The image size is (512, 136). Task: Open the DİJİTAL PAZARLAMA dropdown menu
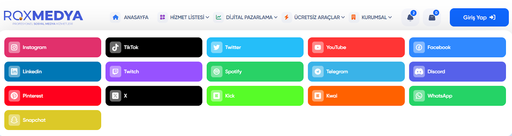[x=246, y=18]
